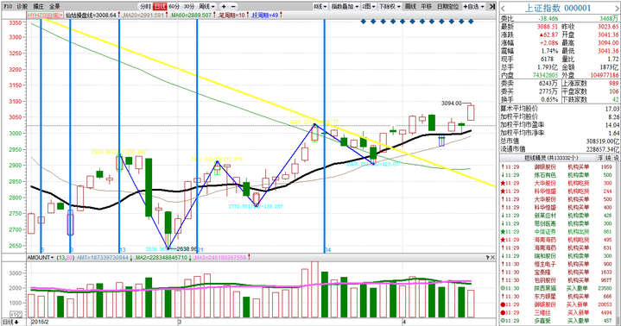
Task: Click the 3094.00 high price marker
Action: tap(452, 103)
